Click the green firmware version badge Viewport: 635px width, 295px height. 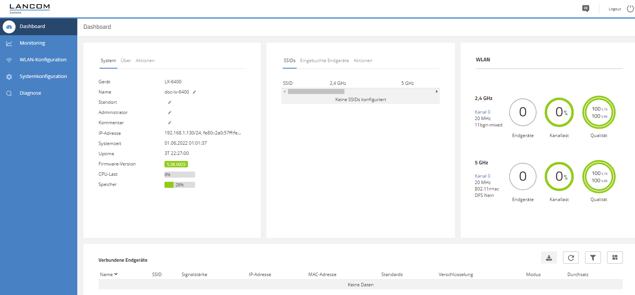176,164
